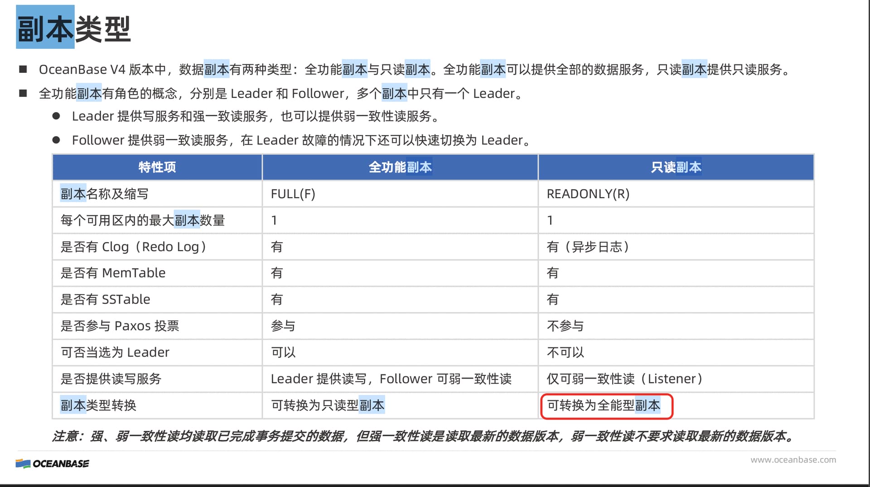Image resolution: width=870 pixels, height=487 pixels.
Task: Select the 特性项 column header
Action: (x=157, y=167)
